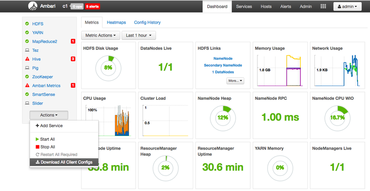
Task: Switch to the Heatmaps tab
Action: click(116, 22)
